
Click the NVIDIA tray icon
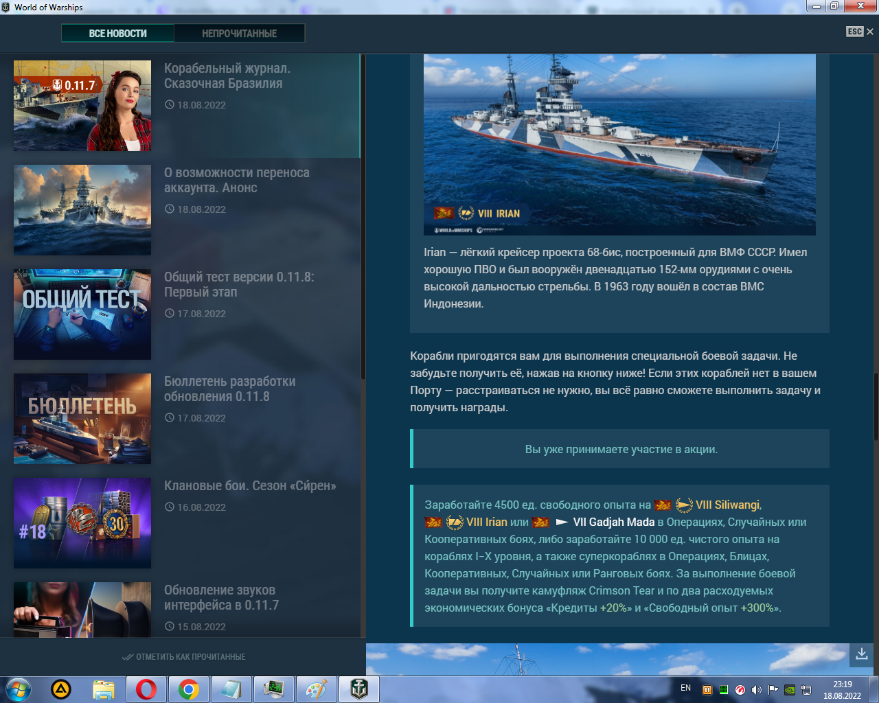(x=790, y=690)
